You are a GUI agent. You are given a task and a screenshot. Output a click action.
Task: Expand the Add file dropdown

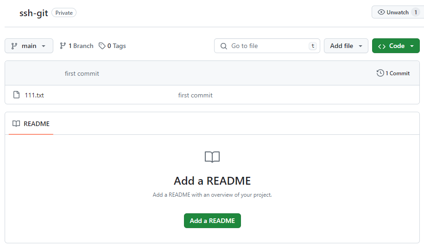[346, 46]
